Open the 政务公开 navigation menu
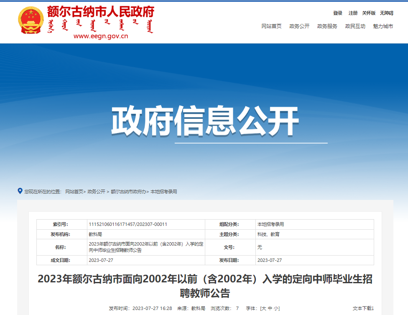Screen dimensions: 408x315 [x=299, y=26]
